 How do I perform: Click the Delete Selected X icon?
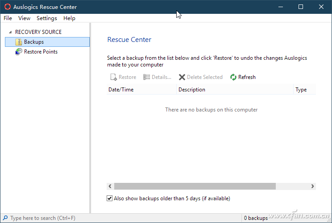point(182,77)
